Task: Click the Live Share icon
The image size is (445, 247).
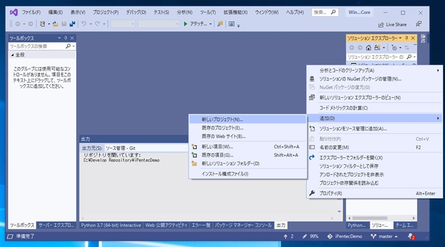Action: 381,25
